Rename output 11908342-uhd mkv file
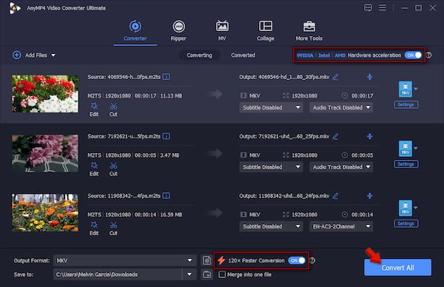The image size is (444, 287). [335, 195]
